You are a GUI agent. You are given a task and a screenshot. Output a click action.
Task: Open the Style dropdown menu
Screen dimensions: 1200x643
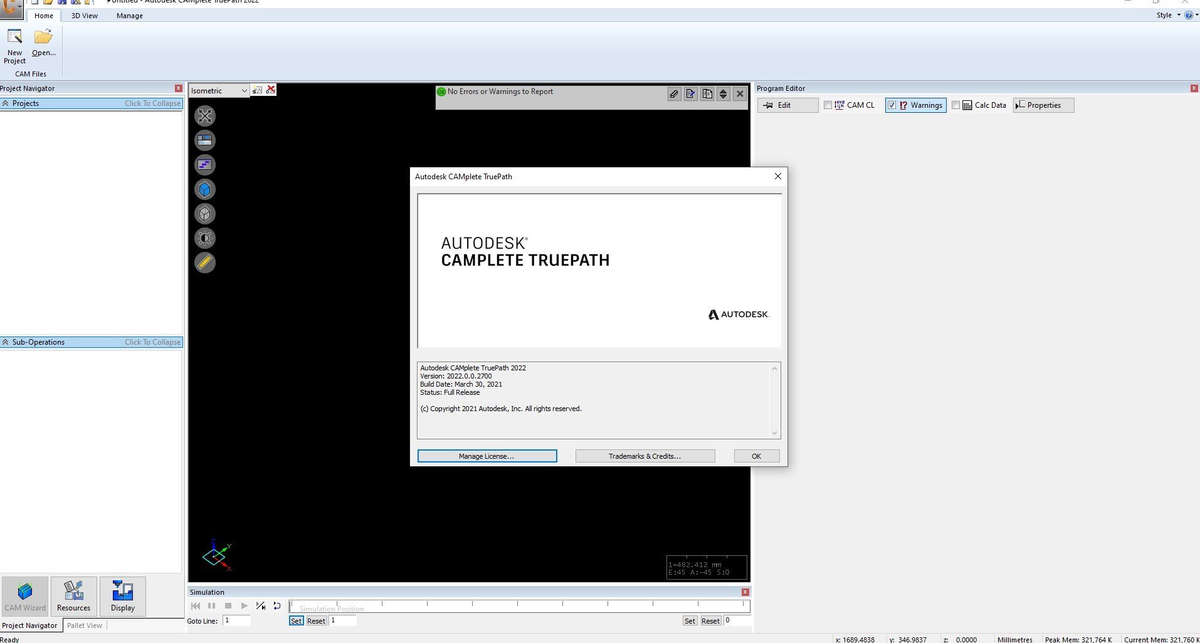point(1168,15)
